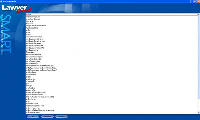Viewport: 200px width, 120px height.
Task: Click the เลือก (Select) button
Action: [33, 116]
